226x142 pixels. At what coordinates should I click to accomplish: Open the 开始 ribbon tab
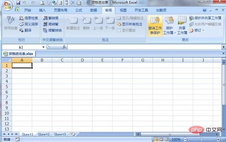click(27, 10)
